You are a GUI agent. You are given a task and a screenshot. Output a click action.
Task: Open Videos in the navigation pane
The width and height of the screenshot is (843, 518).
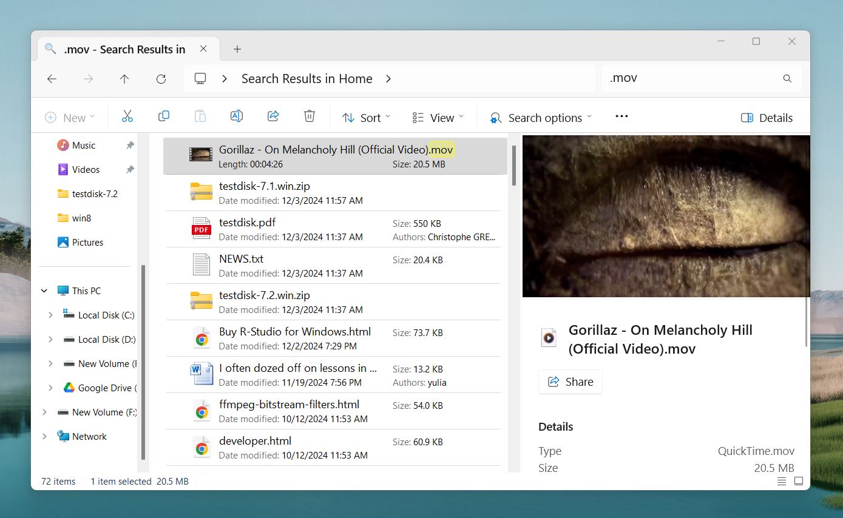(x=86, y=169)
